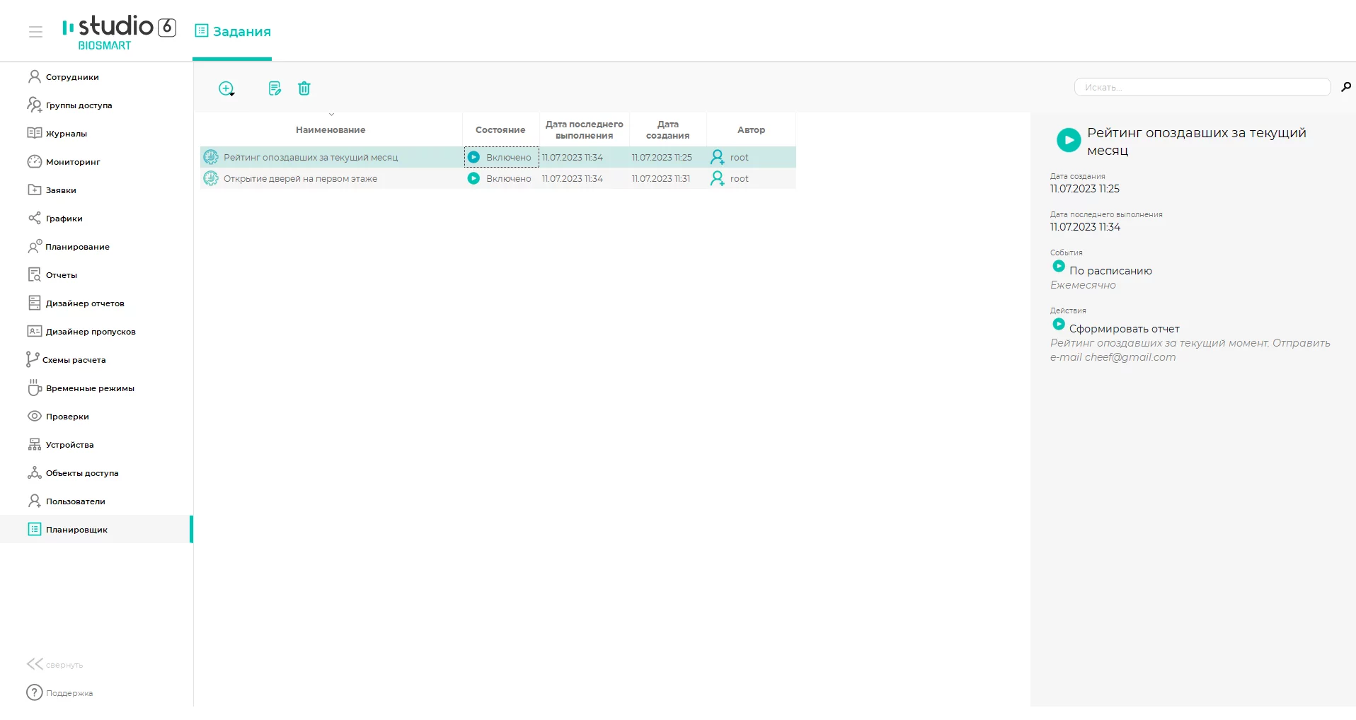This screenshot has width=1356, height=720.
Task: Open Devices section in sidebar
Action: 69,445
